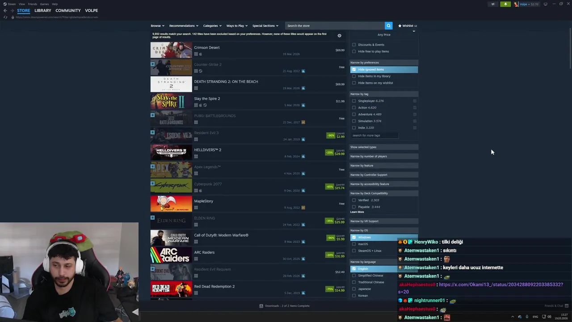
Task: Click ignored marker on Counter-Strike 2 thumbnail
Action: point(152,64)
